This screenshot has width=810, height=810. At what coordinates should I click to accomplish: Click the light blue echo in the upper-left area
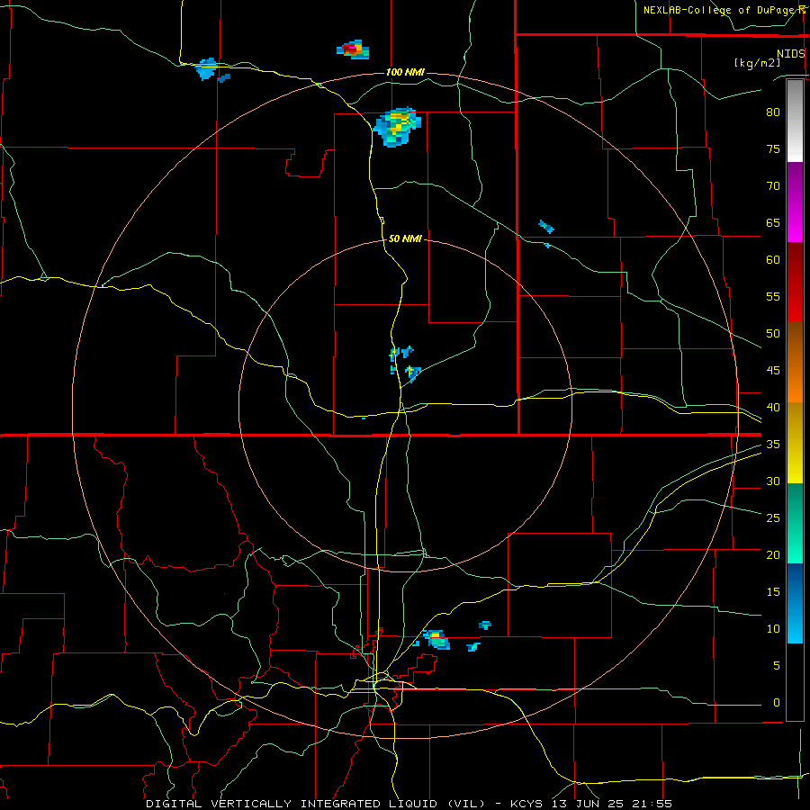pos(207,69)
